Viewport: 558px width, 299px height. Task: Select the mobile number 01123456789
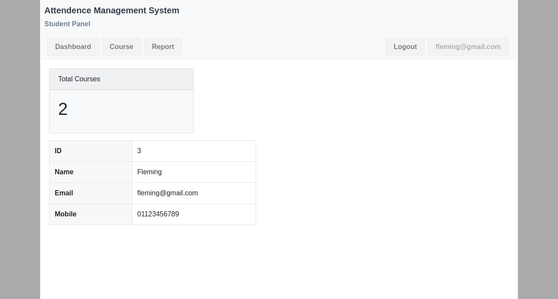click(158, 214)
